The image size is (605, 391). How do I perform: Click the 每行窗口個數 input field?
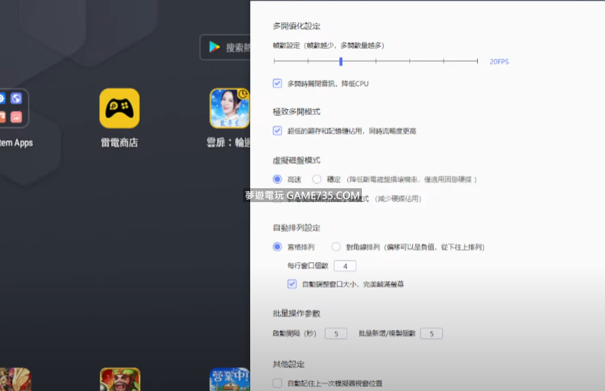click(345, 266)
